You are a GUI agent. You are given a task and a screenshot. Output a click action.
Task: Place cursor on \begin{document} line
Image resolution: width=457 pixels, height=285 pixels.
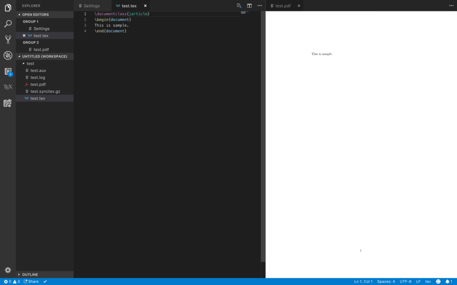tap(113, 20)
